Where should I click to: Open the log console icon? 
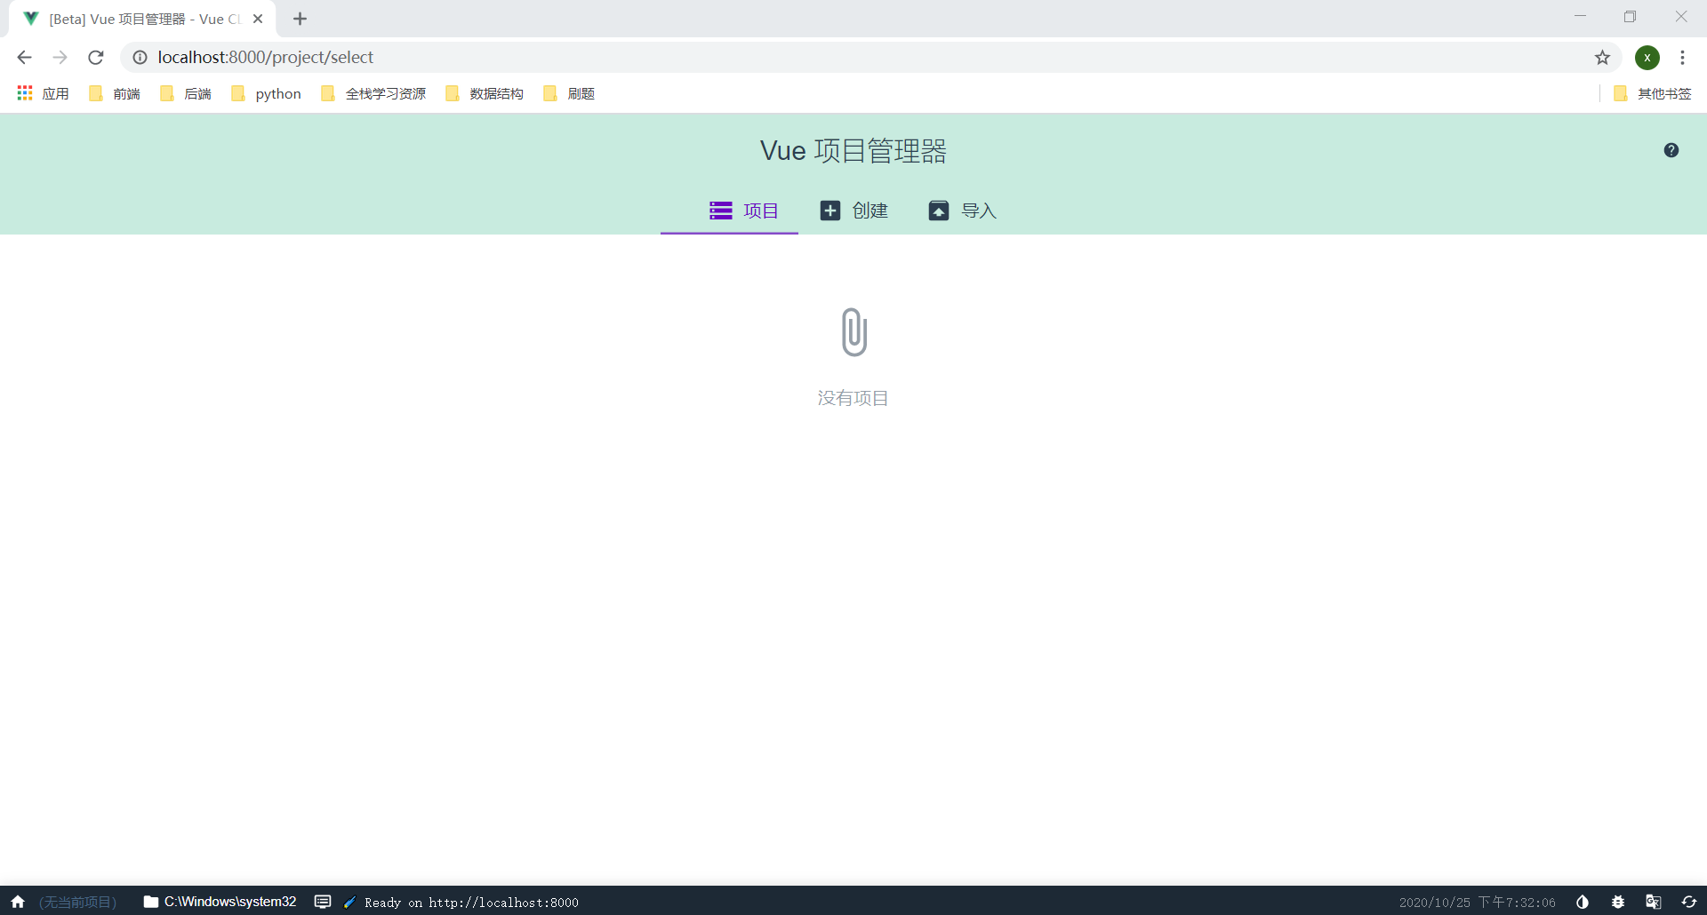323,902
